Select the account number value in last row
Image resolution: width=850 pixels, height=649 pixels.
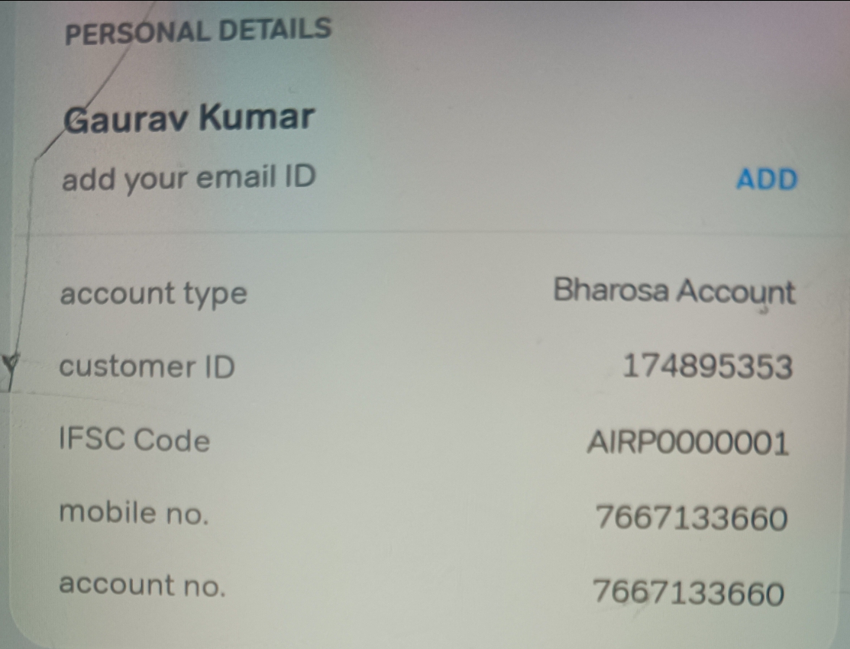688,592
